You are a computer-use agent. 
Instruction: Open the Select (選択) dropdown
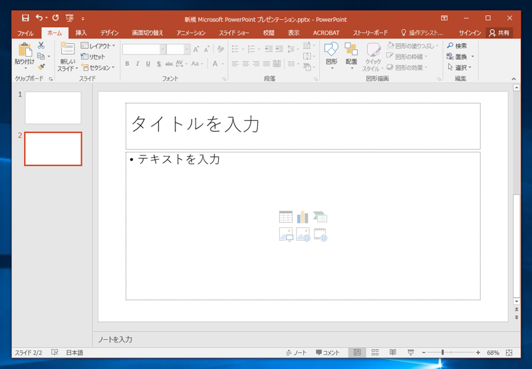coord(460,67)
